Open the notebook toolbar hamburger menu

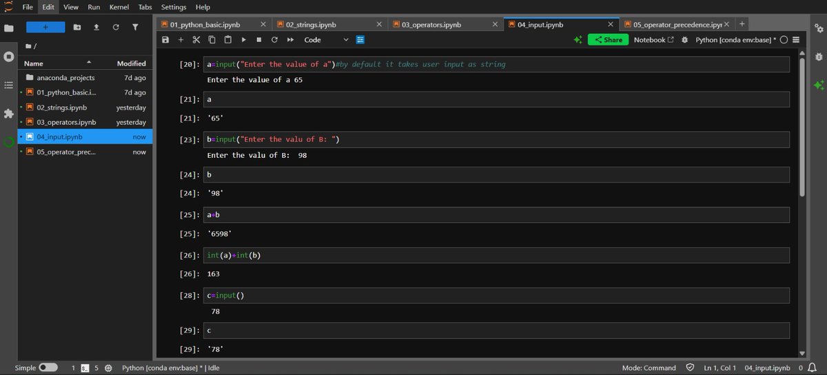[796, 40]
